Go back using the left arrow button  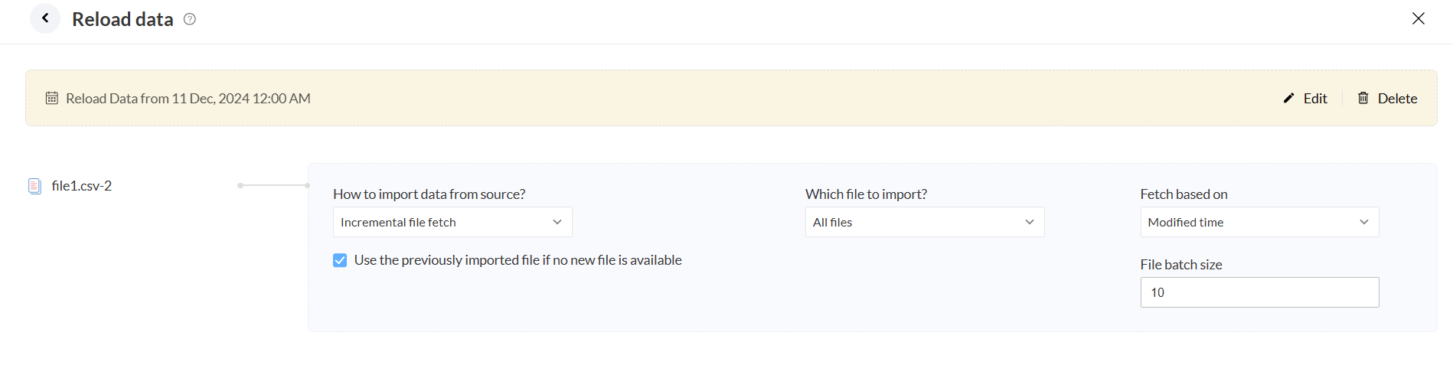tap(45, 18)
